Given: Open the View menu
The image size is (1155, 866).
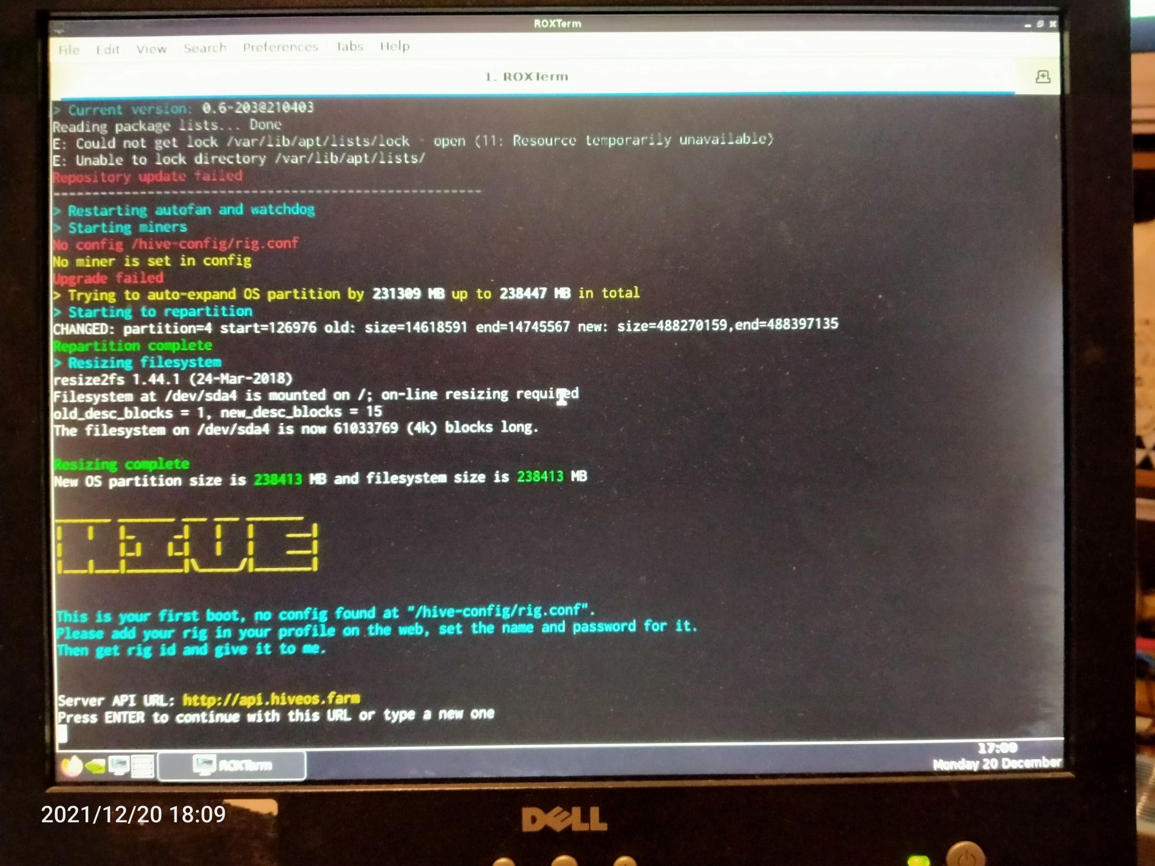Looking at the screenshot, I should pyautogui.click(x=151, y=48).
